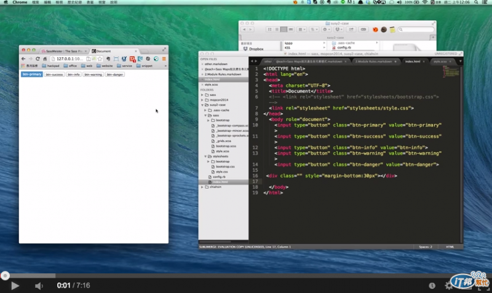Click the teal circular Chrome extension icon
The image size is (492, 293).
[x=156, y=59]
